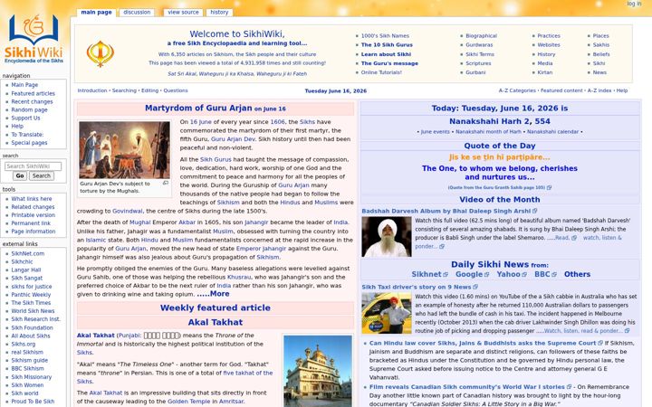Viewport: 652px width, 407px height.
Task: Open the Sikh taxi driver photo thumbnail
Action: (x=387, y=313)
